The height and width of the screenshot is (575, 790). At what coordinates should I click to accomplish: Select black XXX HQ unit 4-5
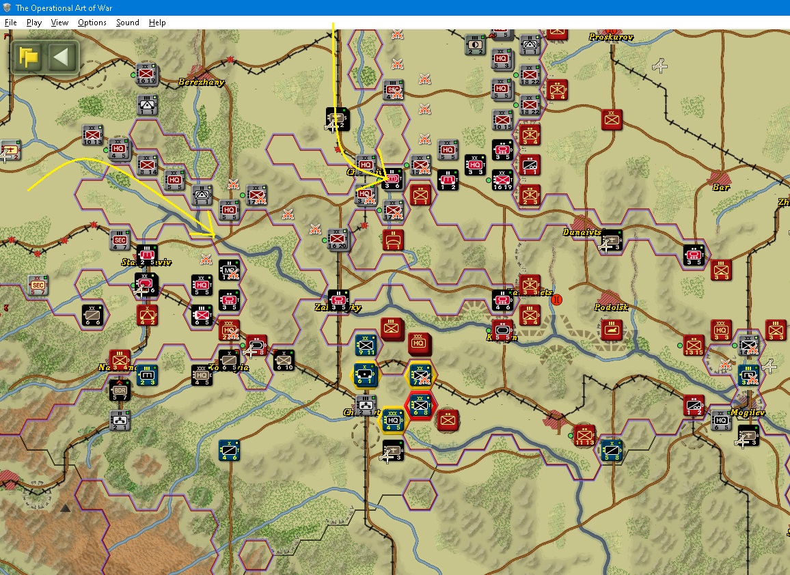[x=202, y=376]
